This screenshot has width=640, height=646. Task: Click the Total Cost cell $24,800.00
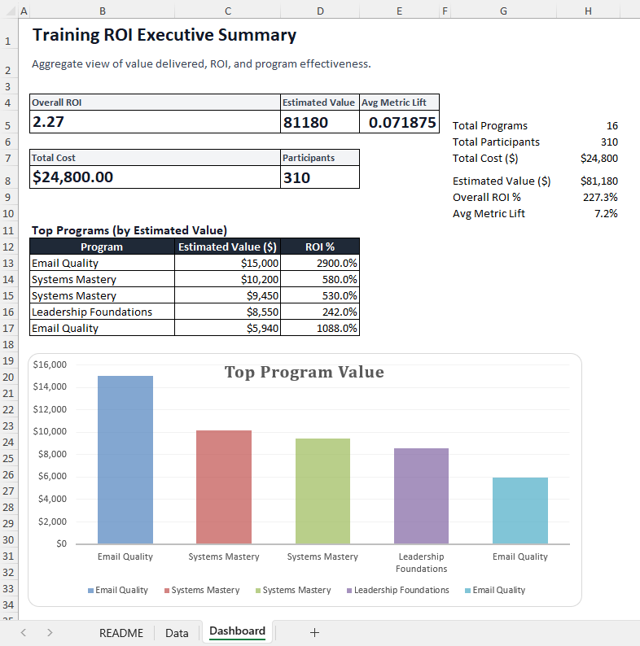155,177
